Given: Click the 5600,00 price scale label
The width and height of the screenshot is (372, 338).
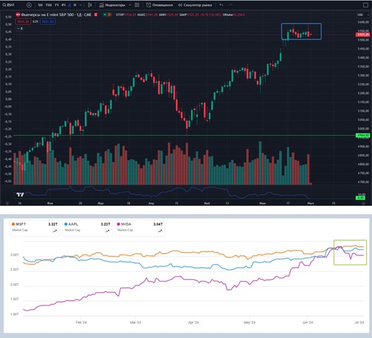Looking at the screenshot, I should pyautogui.click(x=363, y=22).
